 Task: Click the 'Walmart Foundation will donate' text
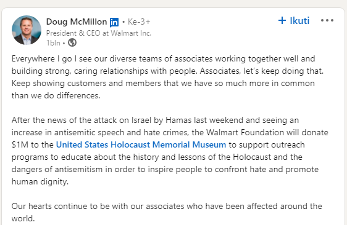coord(267,132)
